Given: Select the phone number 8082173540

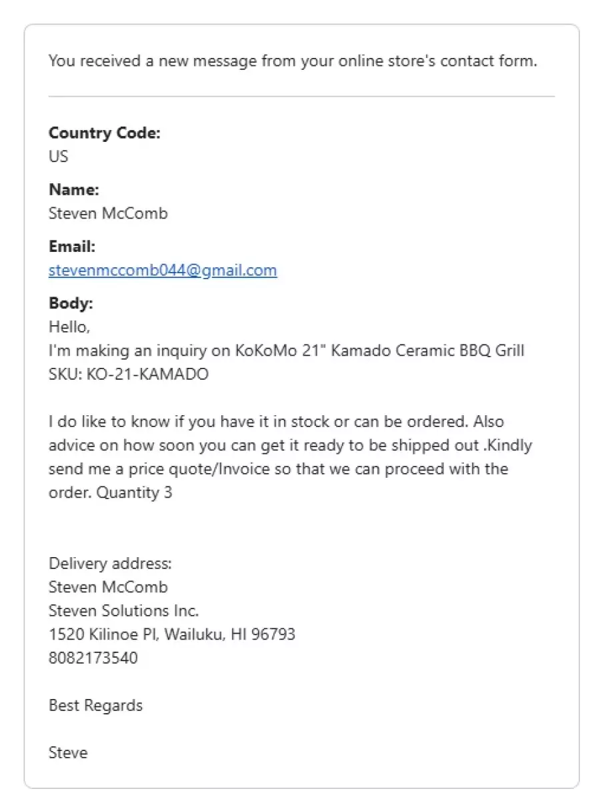Looking at the screenshot, I should pyautogui.click(x=93, y=658).
